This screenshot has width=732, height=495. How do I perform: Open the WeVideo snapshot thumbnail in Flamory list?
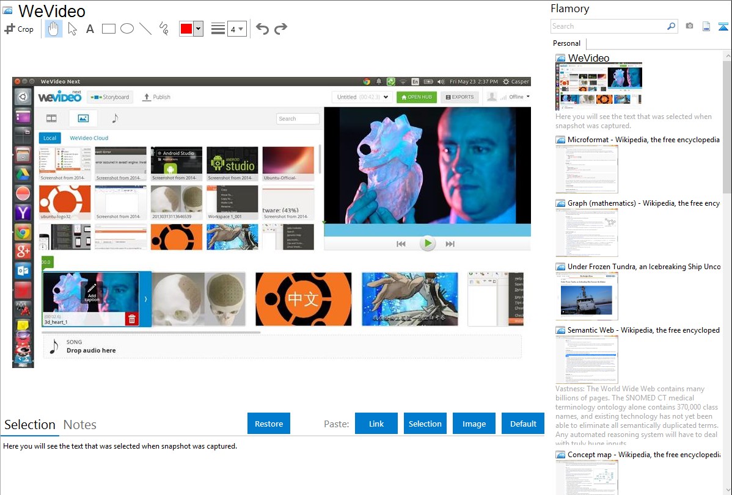click(x=598, y=86)
